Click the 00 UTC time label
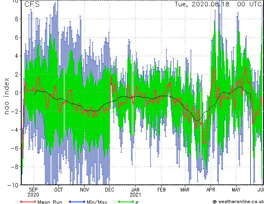 pos(250,4)
